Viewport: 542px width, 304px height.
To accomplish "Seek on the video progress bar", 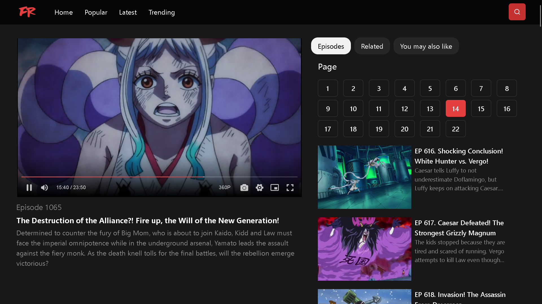I will click(x=159, y=177).
